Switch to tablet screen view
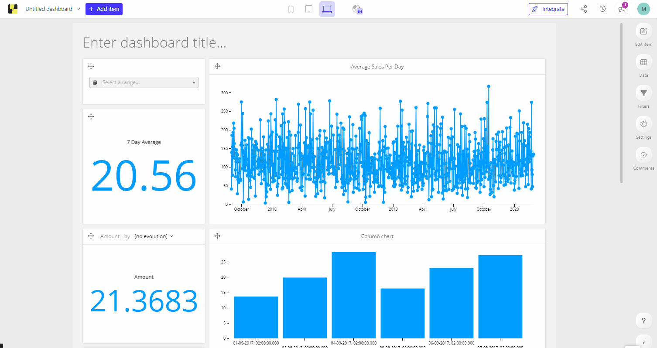Screen dimensions: 657x348 coord(309,9)
